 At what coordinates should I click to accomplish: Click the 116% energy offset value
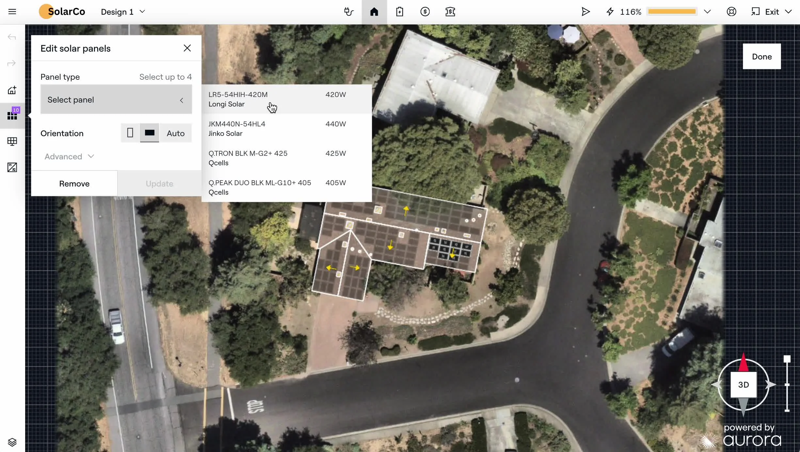(x=631, y=12)
